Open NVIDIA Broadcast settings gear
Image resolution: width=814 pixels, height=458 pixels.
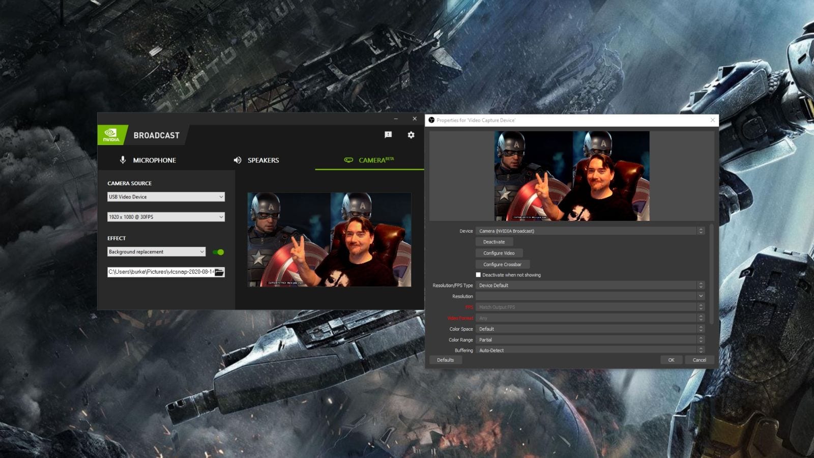(x=411, y=135)
